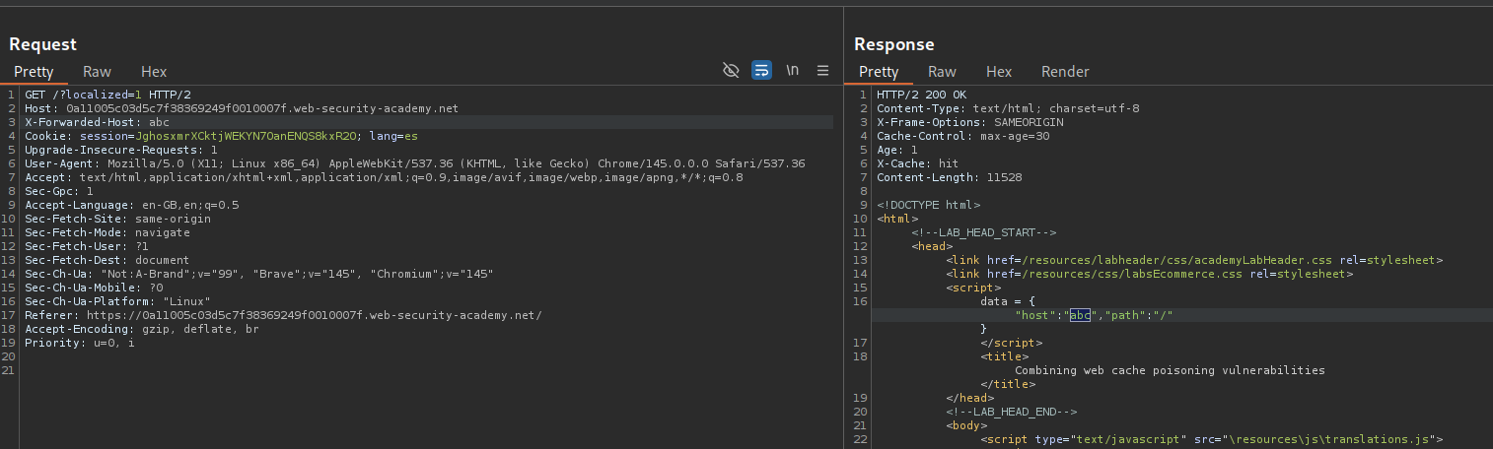This screenshot has width=1493, height=449.
Task: Toggle the \n show newlines button
Action: 792,70
